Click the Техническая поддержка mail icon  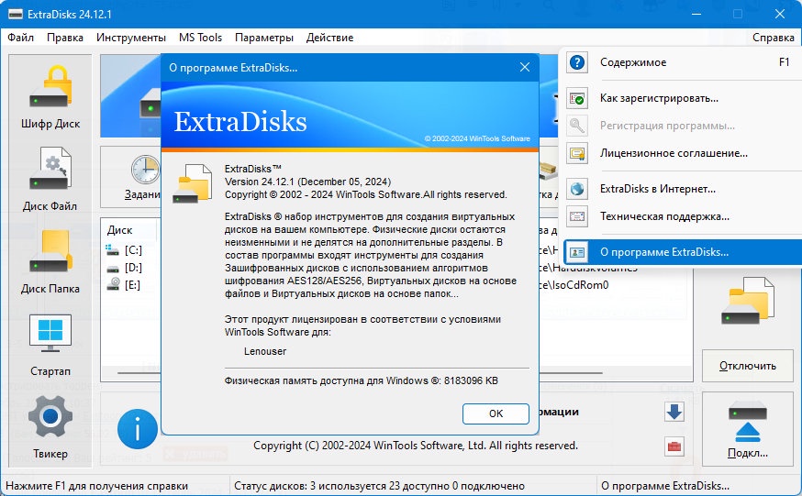[x=577, y=216]
